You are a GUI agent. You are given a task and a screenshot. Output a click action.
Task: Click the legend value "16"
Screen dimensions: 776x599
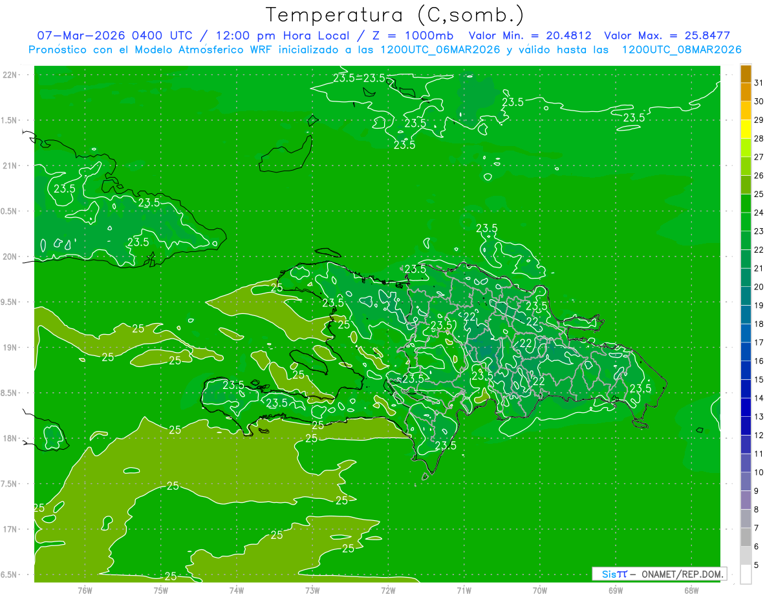759,361
